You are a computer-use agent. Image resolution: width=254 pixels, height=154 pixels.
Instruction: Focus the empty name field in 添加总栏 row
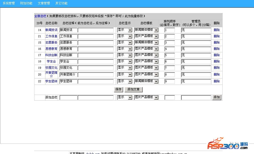(x=68, y=98)
